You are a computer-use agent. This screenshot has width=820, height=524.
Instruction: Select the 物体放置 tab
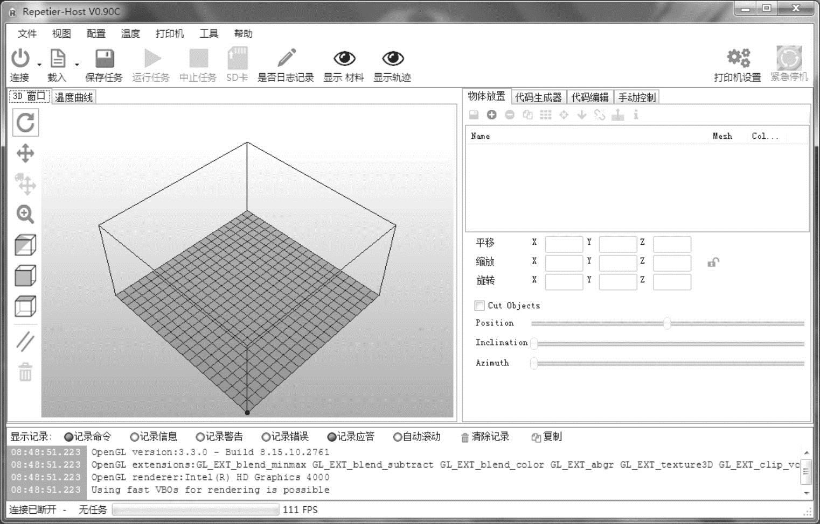[487, 96]
